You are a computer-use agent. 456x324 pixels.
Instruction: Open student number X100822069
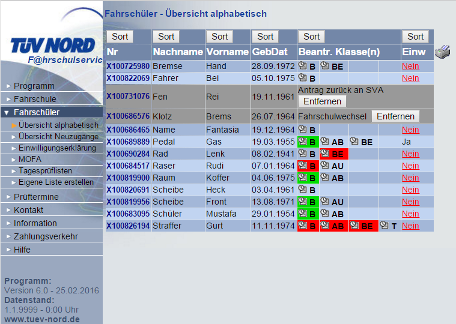(128, 78)
